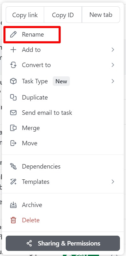Open the task in New tab
Image resolution: width=126 pixels, height=256 pixels.
(x=101, y=15)
